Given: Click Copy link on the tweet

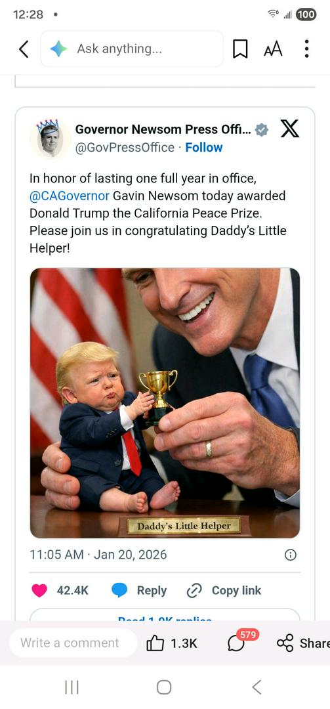Looking at the screenshot, I should [x=224, y=591].
